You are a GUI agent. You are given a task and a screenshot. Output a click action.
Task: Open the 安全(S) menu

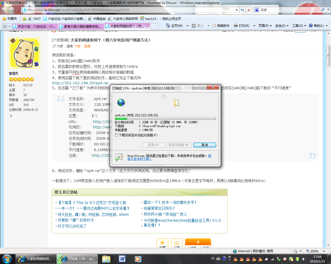pyautogui.click(x=281, y=26)
